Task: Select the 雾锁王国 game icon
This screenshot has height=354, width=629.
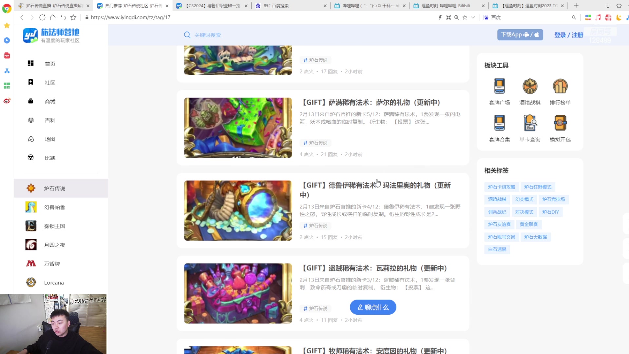Action: tap(31, 226)
